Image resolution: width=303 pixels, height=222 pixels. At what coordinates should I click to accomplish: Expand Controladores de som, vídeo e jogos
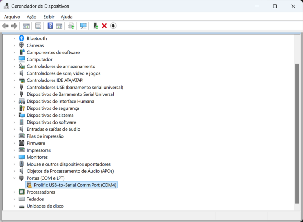tap(14, 73)
